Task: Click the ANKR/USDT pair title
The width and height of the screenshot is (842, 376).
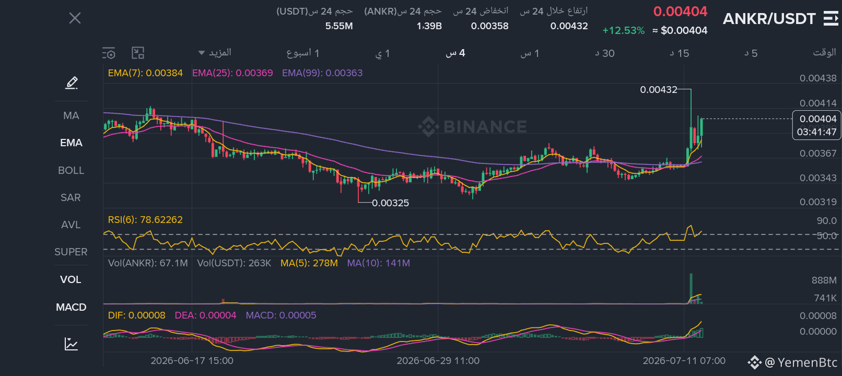Action: pos(769,19)
